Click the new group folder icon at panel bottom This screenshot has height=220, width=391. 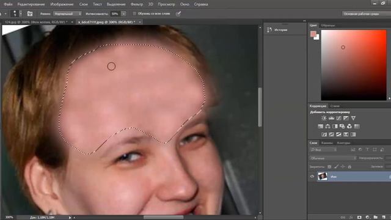click(376, 218)
